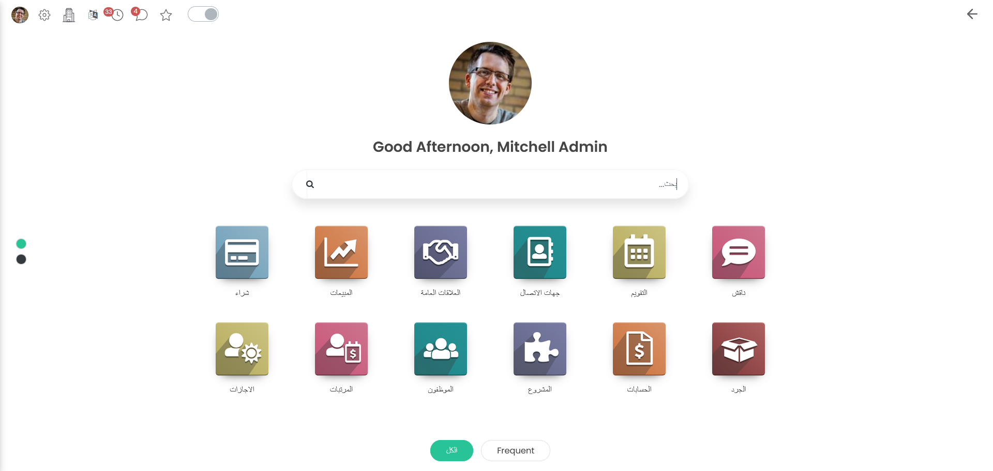Image resolution: width=993 pixels, height=471 pixels.
Task: Open the Time Off app with gear icon
Action: 242,349
